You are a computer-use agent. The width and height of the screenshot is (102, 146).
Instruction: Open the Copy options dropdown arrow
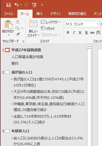(22, 28)
